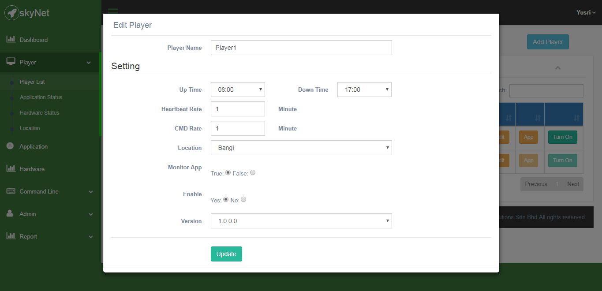The width and height of the screenshot is (602, 291).
Task: Click the Player monitor icon in sidebar
Action: [11, 62]
